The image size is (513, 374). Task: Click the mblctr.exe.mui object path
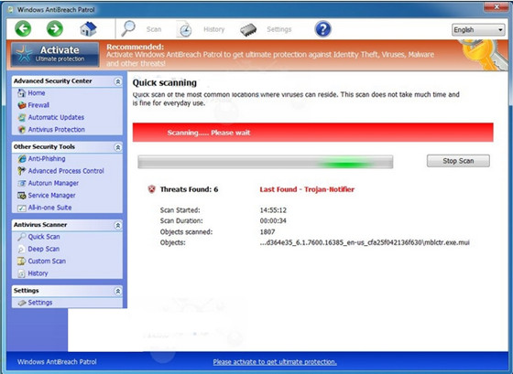[x=365, y=242]
